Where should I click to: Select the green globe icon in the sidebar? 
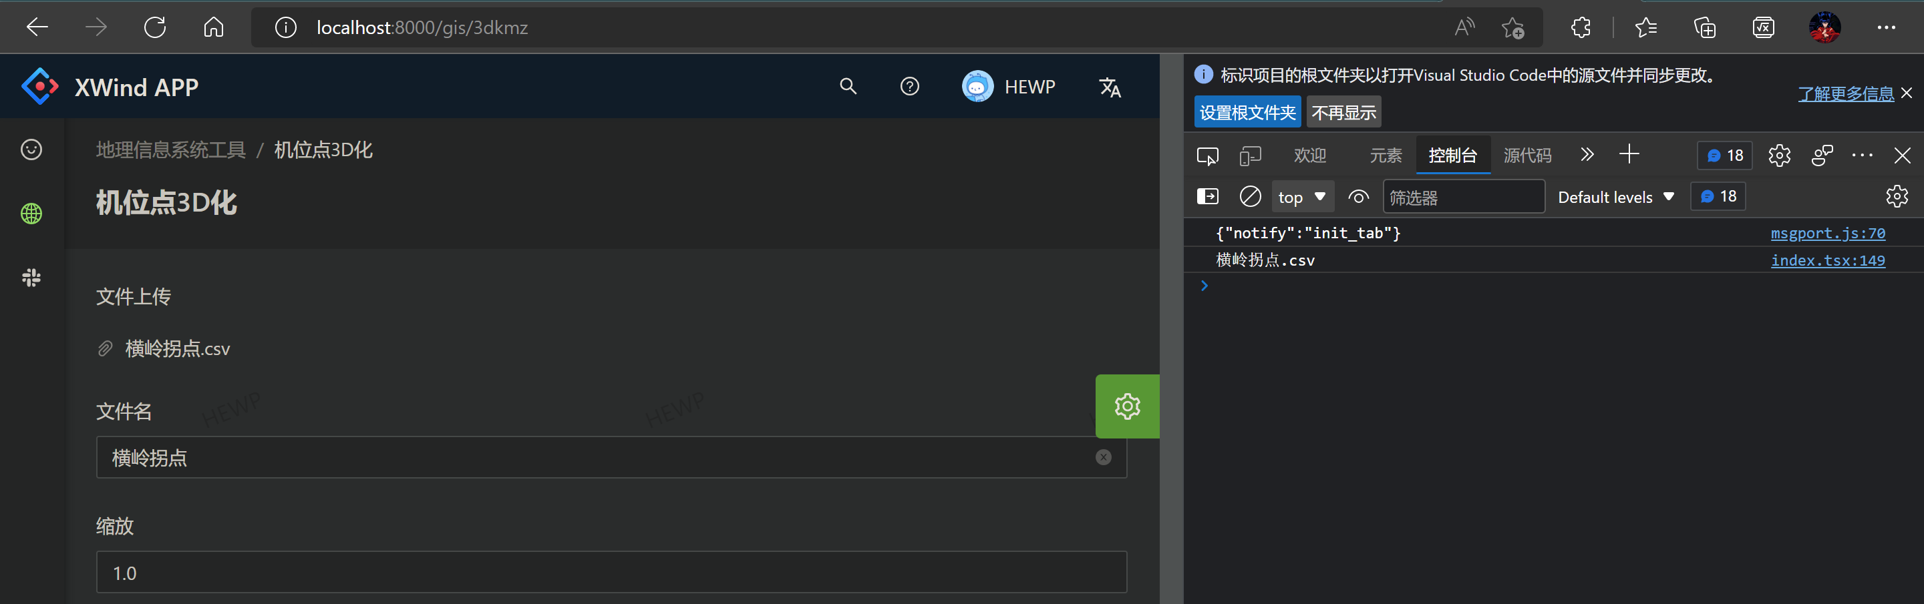[31, 213]
